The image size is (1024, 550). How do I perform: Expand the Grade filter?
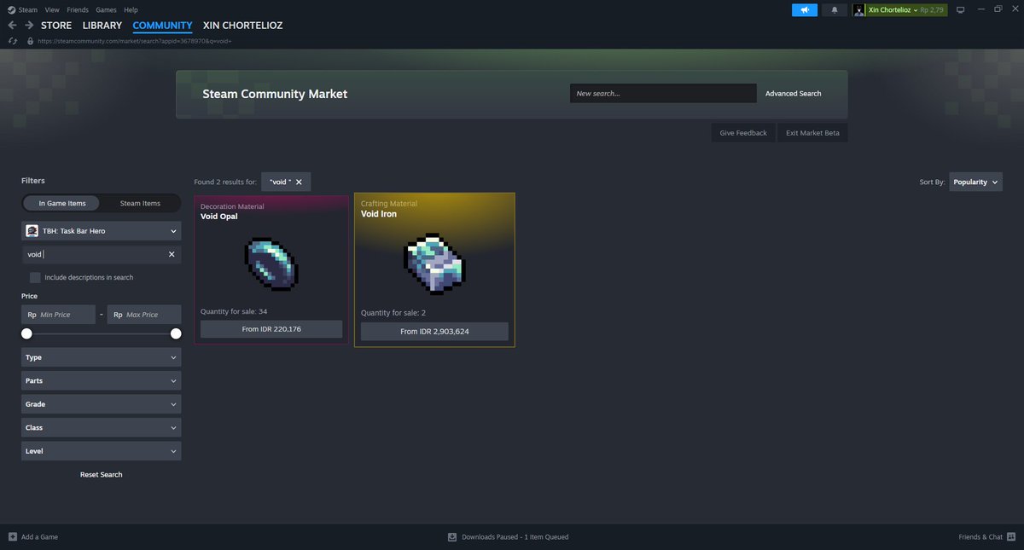coord(101,404)
